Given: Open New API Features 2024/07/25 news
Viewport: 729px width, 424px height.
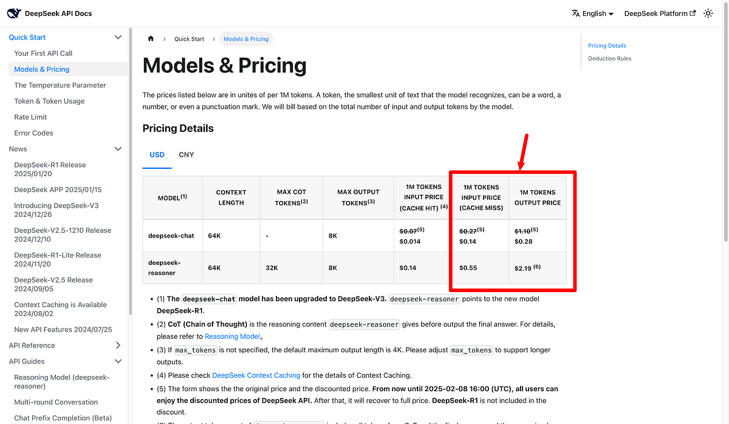Looking at the screenshot, I should click(x=63, y=330).
